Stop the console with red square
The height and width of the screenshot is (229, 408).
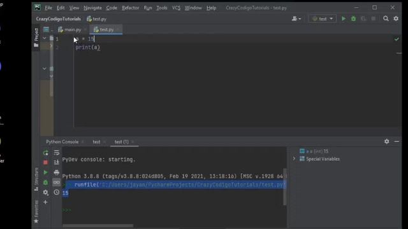pyautogui.click(x=45, y=163)
